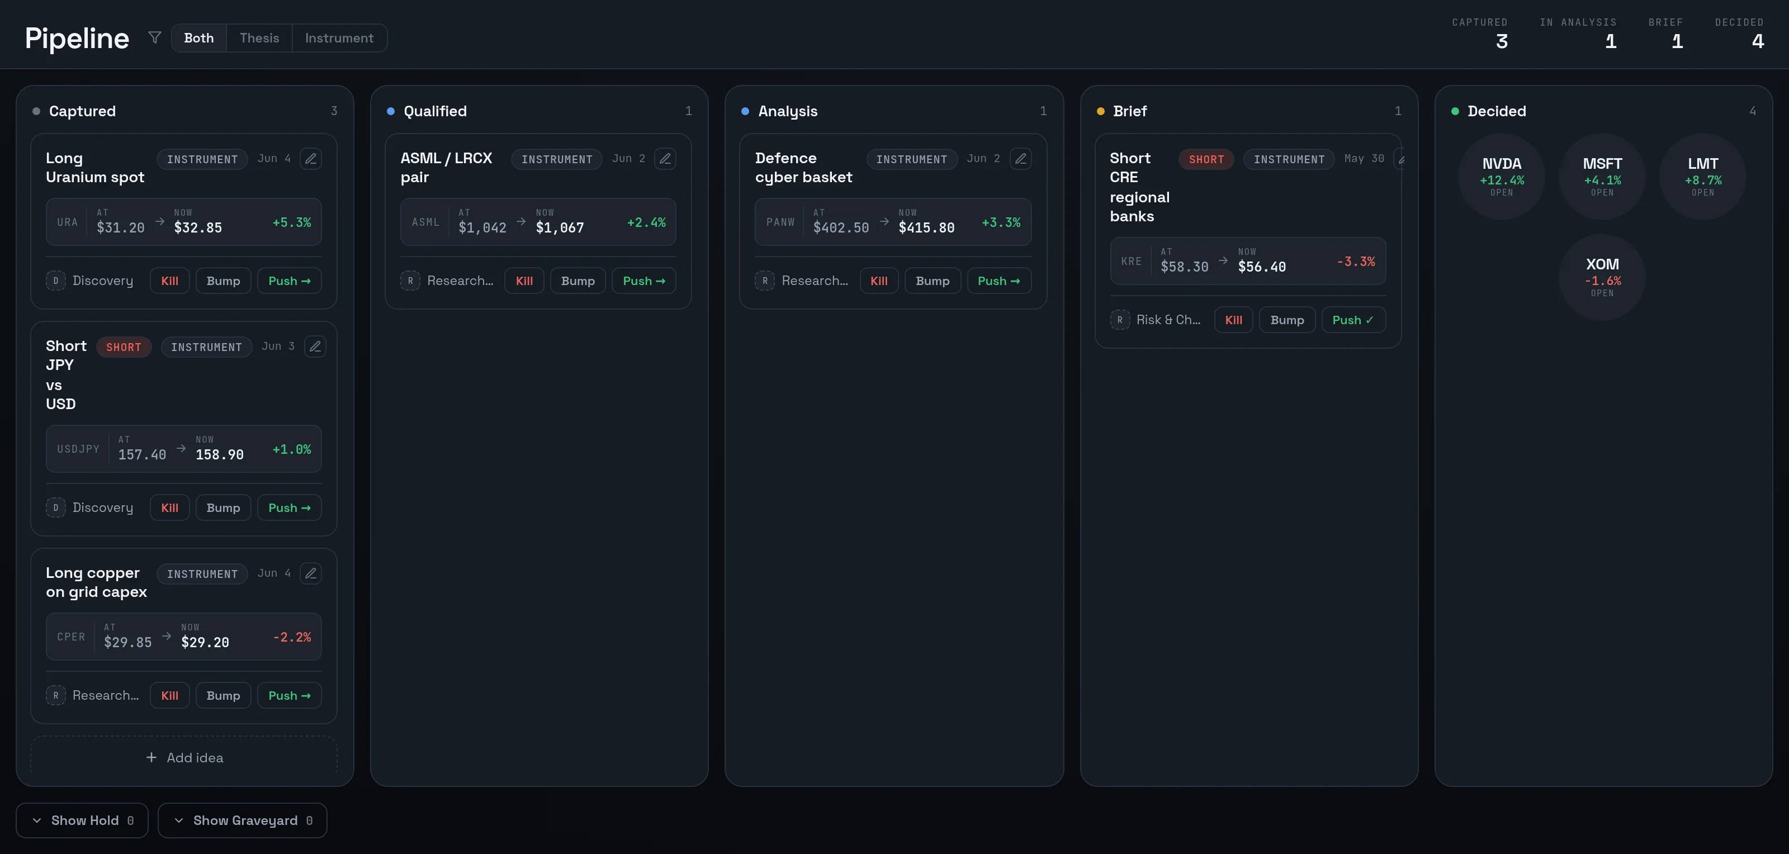Screen dimensions: 1789x854
Task: Switch to the Instrument filter tab
Action: [339, 37]
